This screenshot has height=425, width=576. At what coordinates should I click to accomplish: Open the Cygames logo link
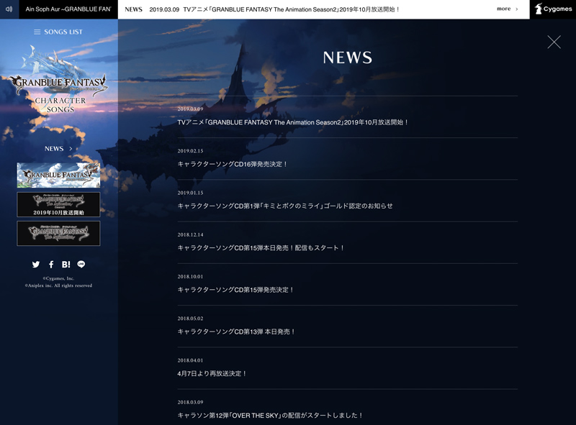coord(553,9)
